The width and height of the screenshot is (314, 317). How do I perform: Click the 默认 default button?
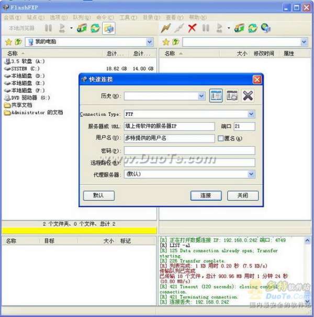click(x=99, y=195)
